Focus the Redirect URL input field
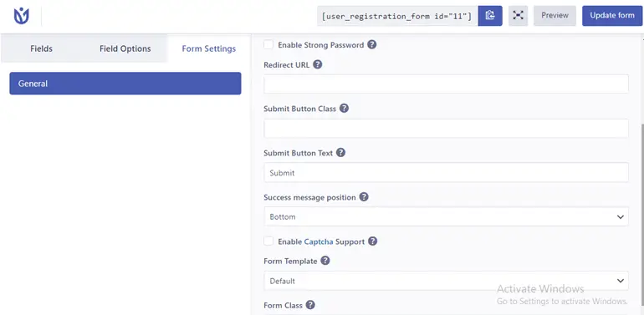Image resolution: width=644 pixels, height=315 pixels. 446,84
